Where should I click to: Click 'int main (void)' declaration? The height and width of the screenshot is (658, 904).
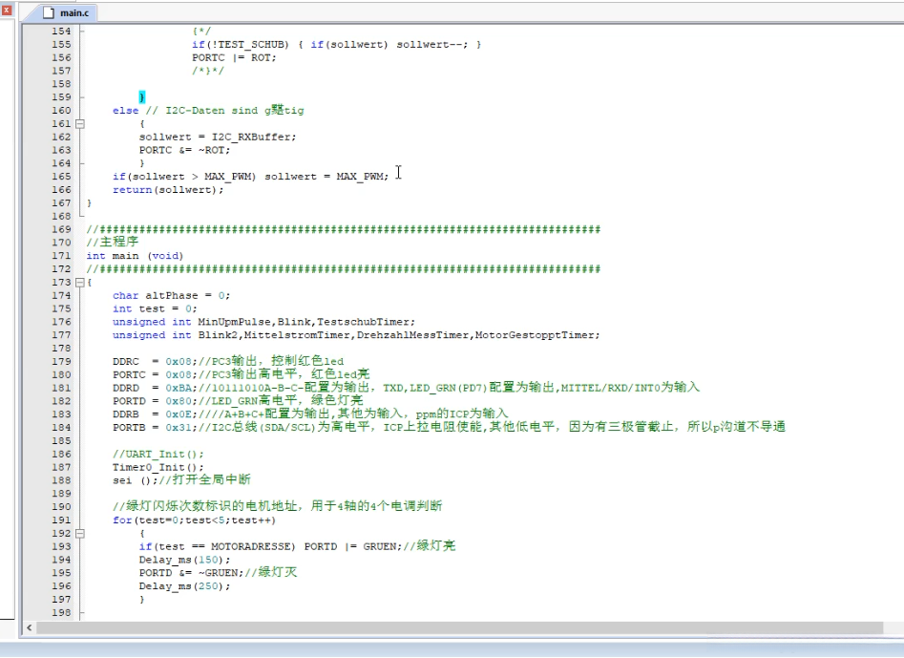click(135, 256)
